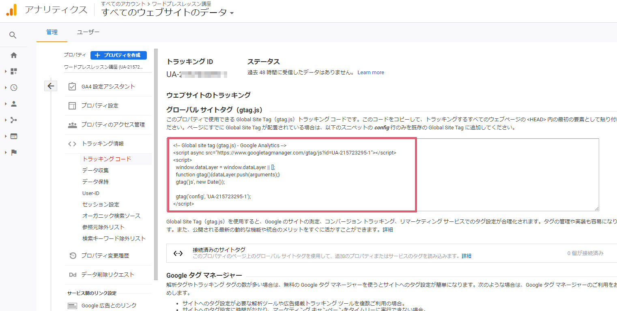Select セッション設定 submenu item
617x311 pixels.
101,204
